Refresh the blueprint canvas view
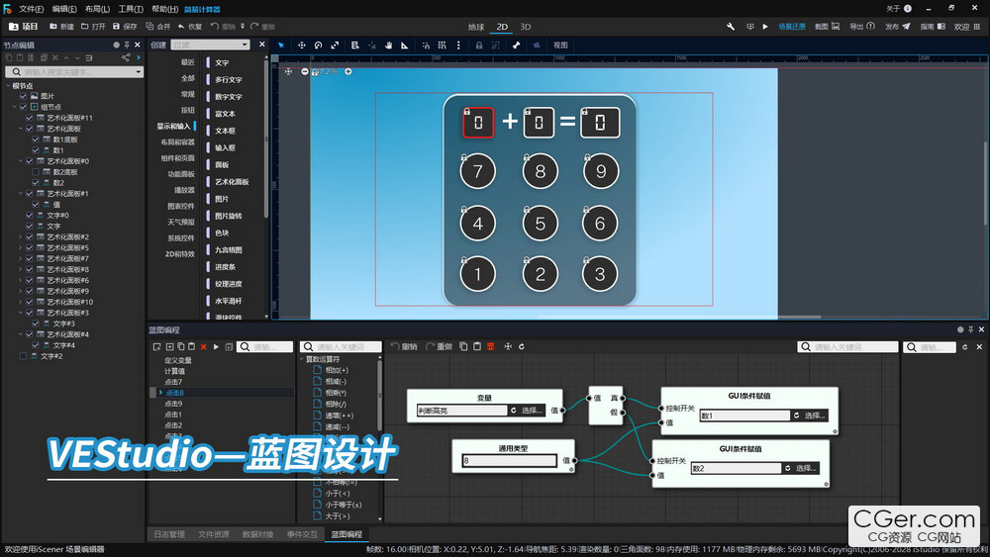Screen dimensions: 990x557 [x=522, y=347]
